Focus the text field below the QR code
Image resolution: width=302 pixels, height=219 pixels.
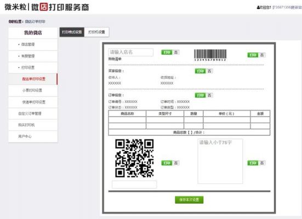click(134, 185)
